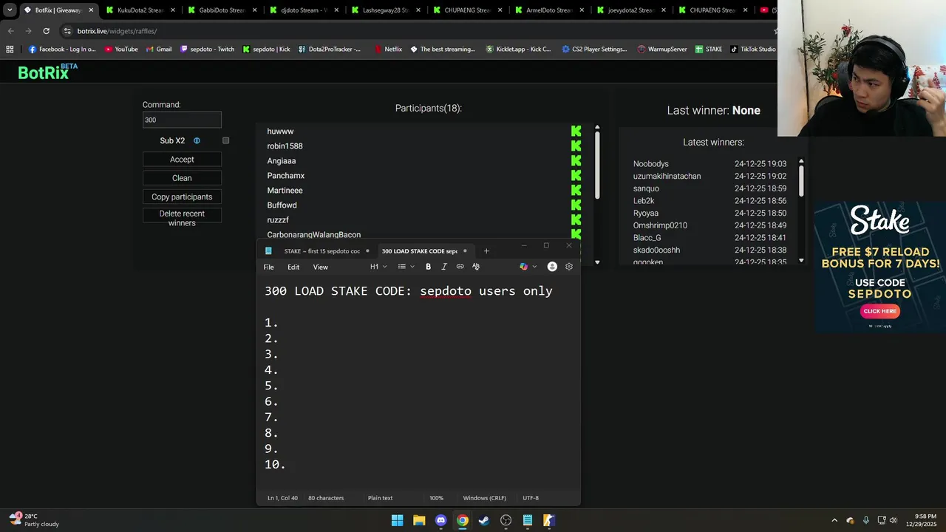
Task: Open the weather widget in the taskbar
Action: pyautogui.click(x=35, y=520)
